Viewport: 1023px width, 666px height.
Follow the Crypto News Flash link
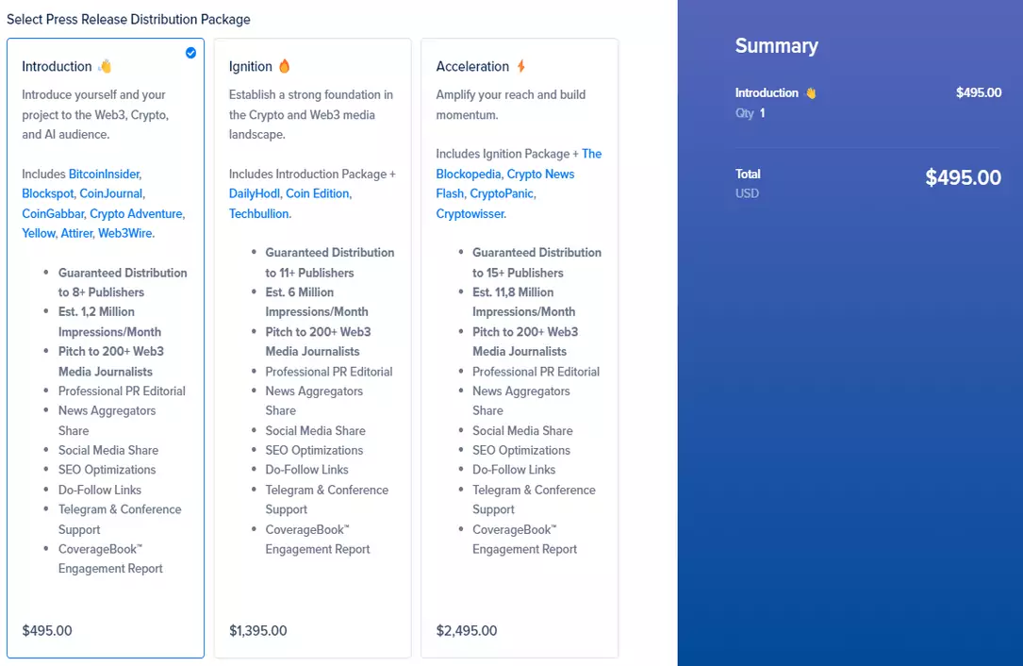click(505, 184)
